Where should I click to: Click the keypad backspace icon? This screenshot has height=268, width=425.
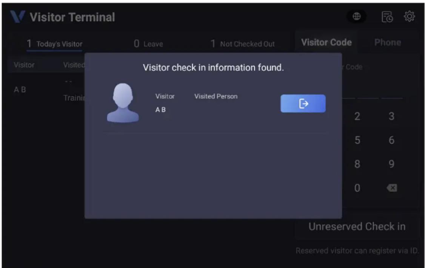tap(392, 188)
